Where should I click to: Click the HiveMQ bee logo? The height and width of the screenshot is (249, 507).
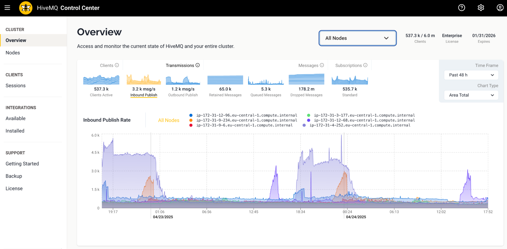(26, 8)
